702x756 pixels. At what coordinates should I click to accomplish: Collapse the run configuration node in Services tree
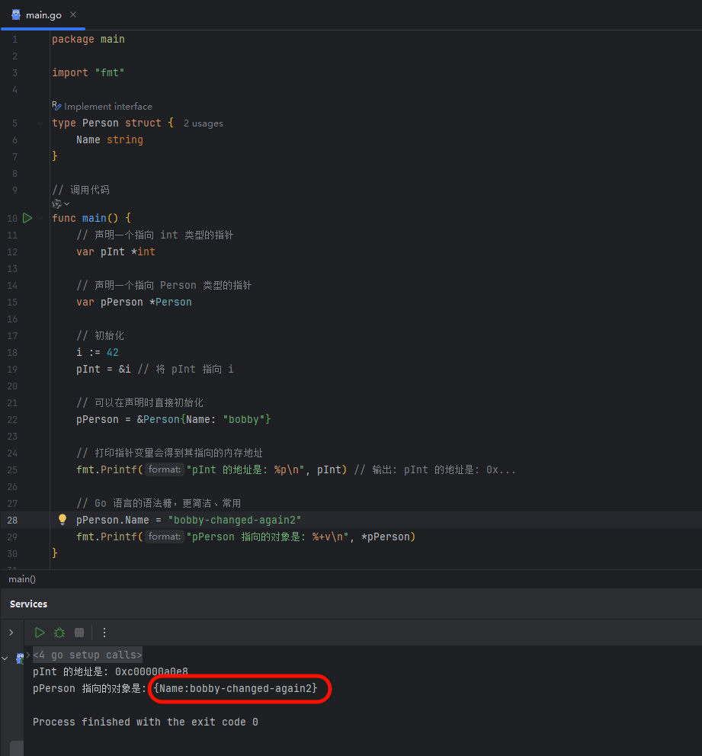[5, 658]
